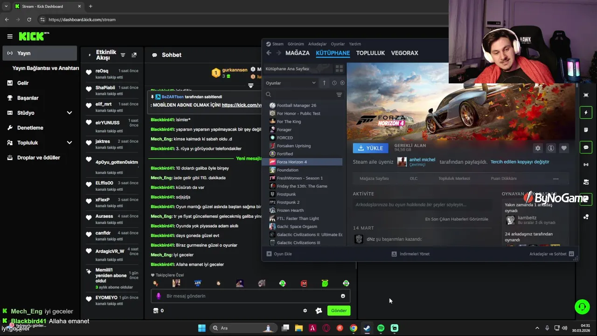Click the Steam forward arrow
Screen dimensions: 597x336
click(x=278, y=53)
